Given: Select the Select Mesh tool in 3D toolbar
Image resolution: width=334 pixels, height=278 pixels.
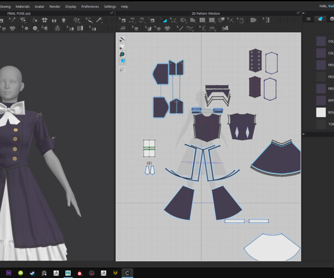Looking at the screenshot, I should 22,20.
